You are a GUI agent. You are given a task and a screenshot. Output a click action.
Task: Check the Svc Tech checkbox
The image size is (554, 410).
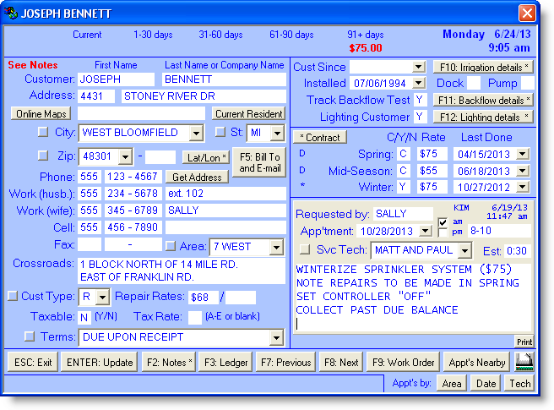[x=305, y=250]
